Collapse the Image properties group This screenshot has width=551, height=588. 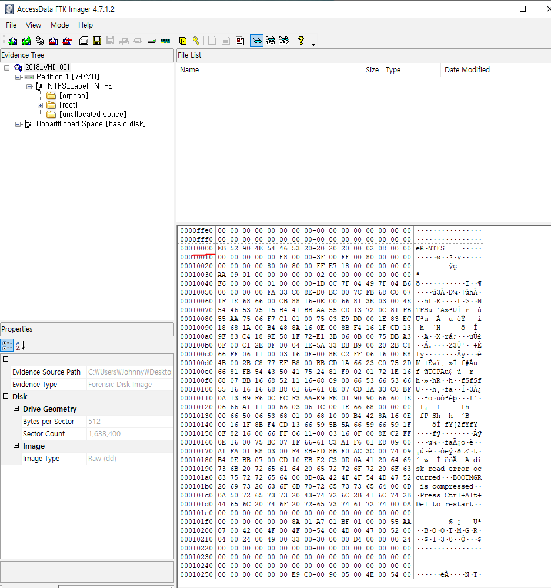(16, 446)
